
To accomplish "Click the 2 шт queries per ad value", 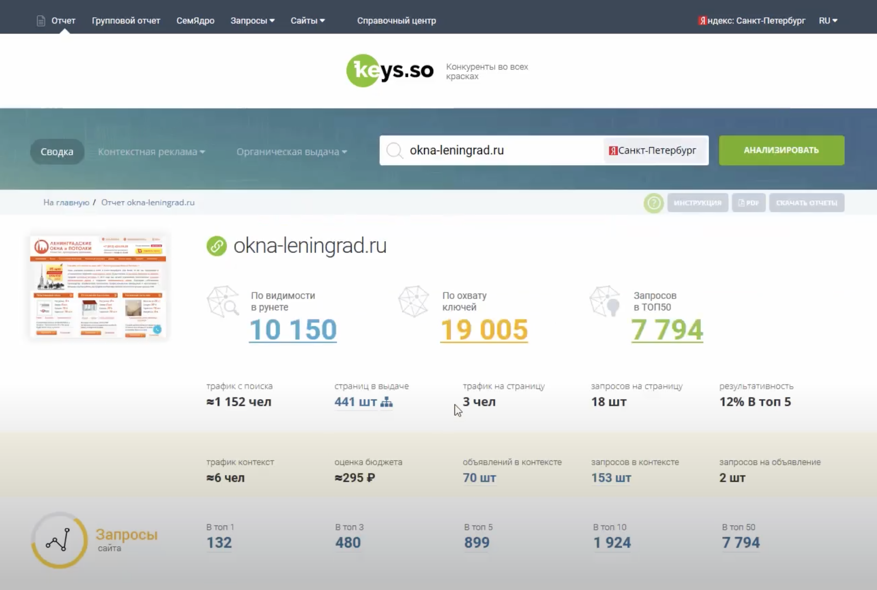I will click(x=732, y=478).
